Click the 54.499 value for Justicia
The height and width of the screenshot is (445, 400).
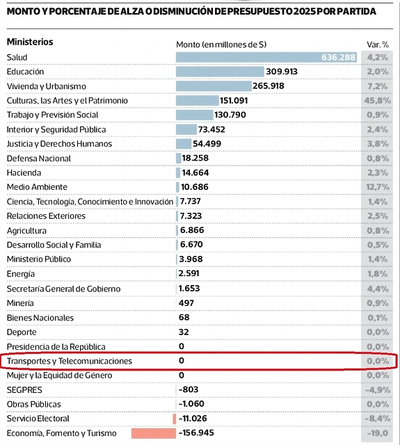point(207,144)
